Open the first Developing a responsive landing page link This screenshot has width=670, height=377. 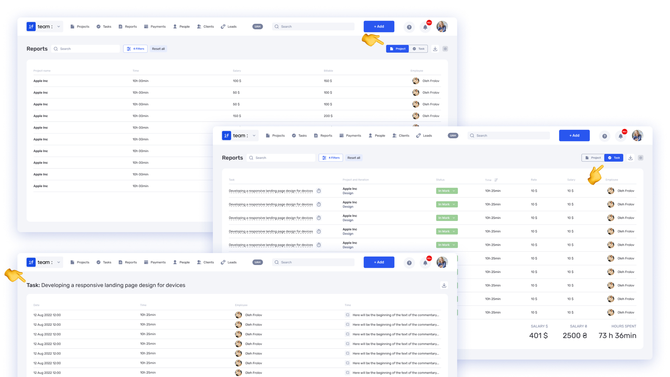(x=271, y=191)
